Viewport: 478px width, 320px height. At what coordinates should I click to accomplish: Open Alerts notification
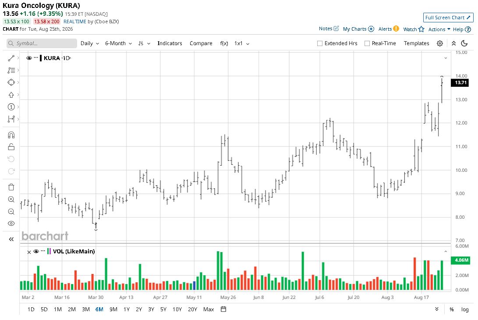[388, 28]
